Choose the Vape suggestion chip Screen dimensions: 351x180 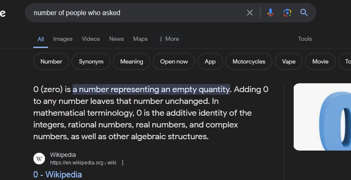pos(289,61)
